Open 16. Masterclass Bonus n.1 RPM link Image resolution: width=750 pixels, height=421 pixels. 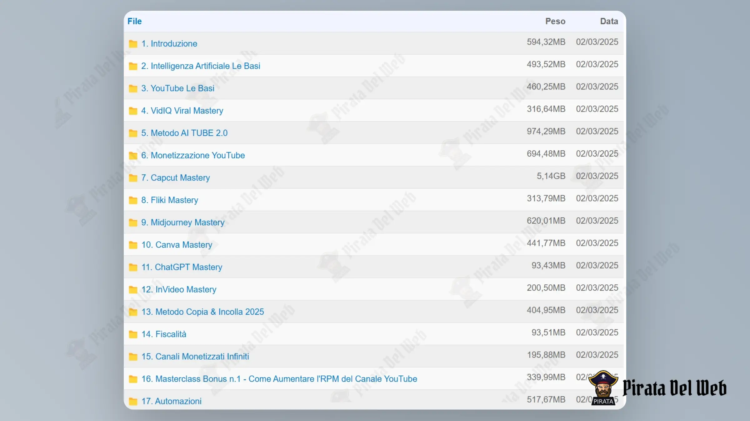(x=279, y=379)
